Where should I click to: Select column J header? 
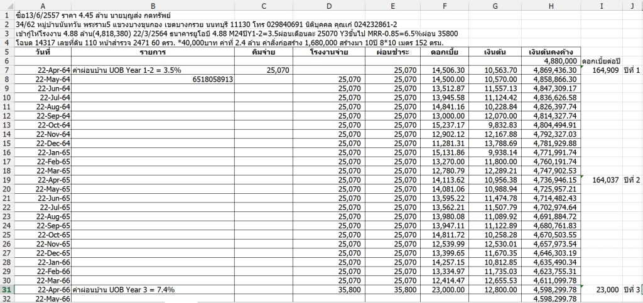632,5
